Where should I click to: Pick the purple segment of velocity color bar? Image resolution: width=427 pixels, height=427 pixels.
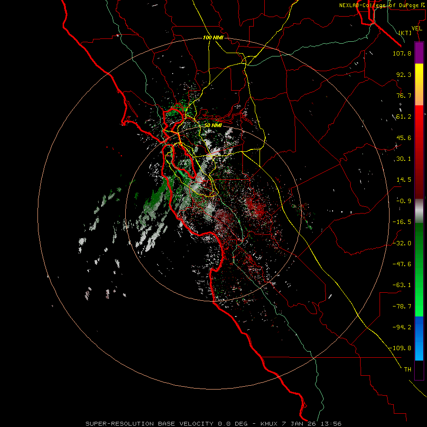coord(419,53)
